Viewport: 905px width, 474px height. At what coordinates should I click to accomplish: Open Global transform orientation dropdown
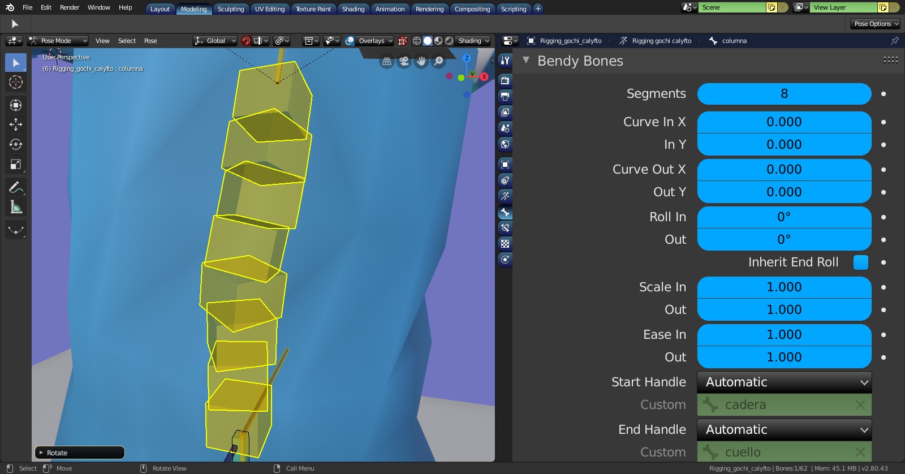[215, 41]
